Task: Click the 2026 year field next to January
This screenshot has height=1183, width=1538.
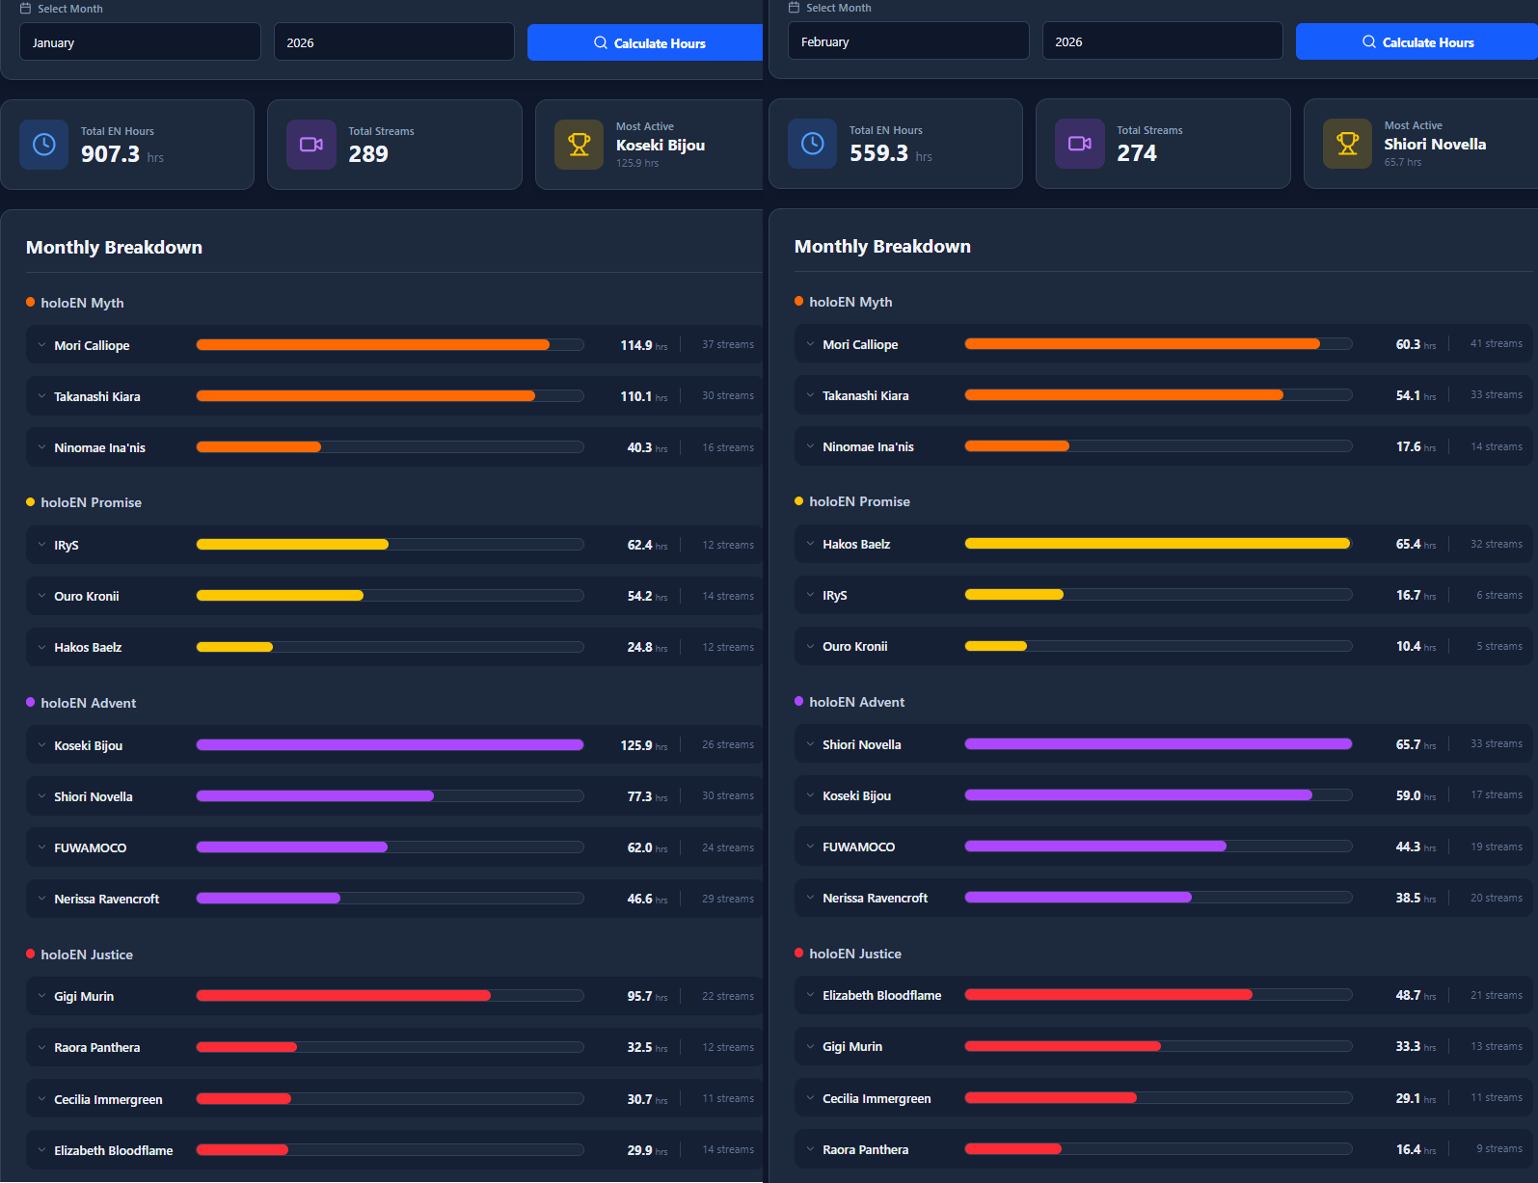Action: point(394,42)
